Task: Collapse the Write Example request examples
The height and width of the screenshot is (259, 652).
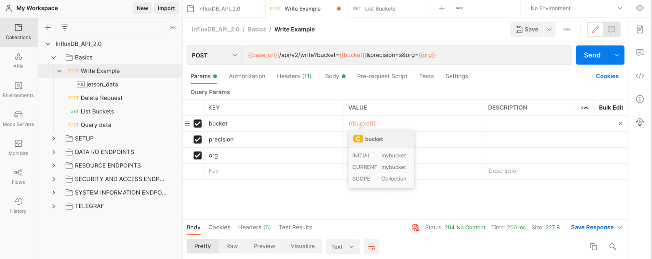Action: (x=59, y=71)
